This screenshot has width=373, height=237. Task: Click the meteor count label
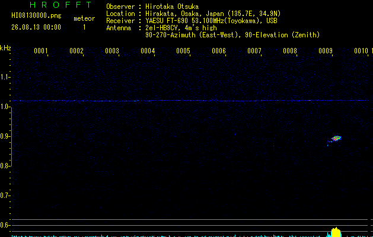(x=84, y=18)
